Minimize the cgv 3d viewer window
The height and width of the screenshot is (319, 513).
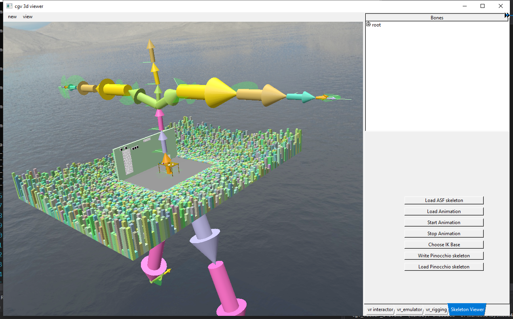464,6
